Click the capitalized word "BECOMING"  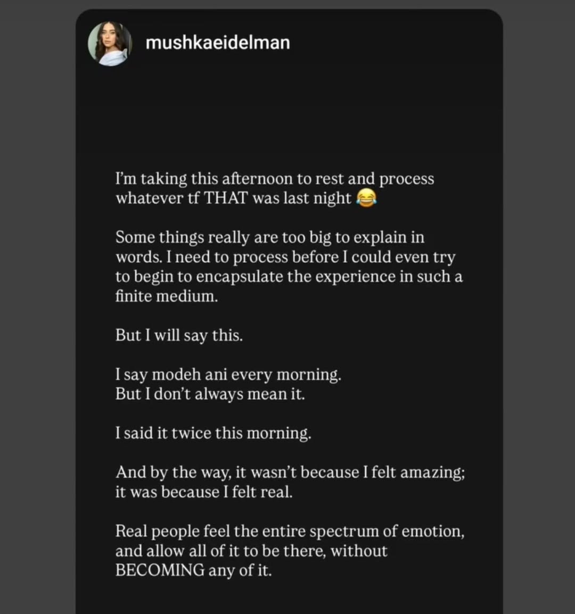point(160,570)
